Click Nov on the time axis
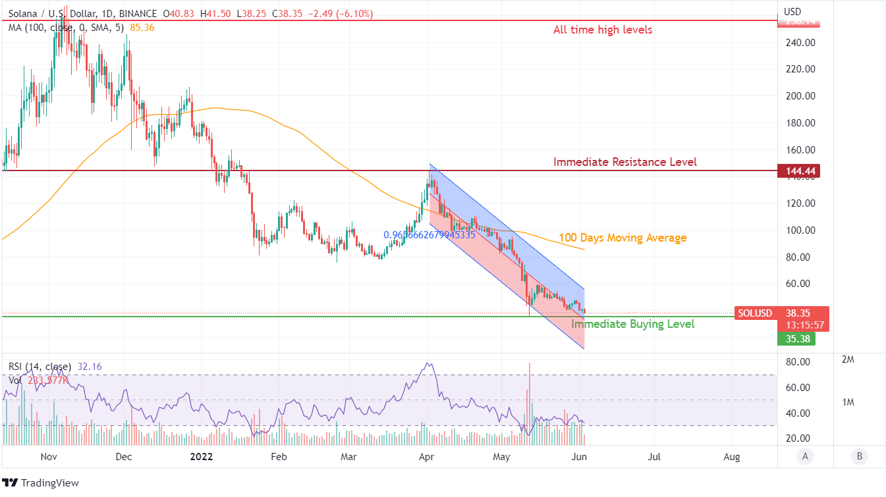 [x=49, y=456]
